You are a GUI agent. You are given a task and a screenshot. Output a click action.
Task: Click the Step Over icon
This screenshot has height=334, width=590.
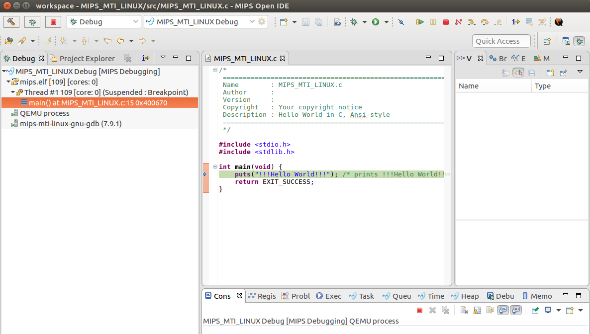pos(485,22)
